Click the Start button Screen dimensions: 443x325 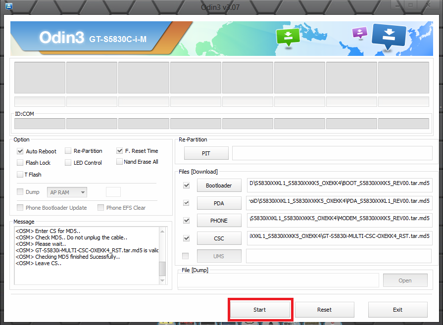click(260, 310)
